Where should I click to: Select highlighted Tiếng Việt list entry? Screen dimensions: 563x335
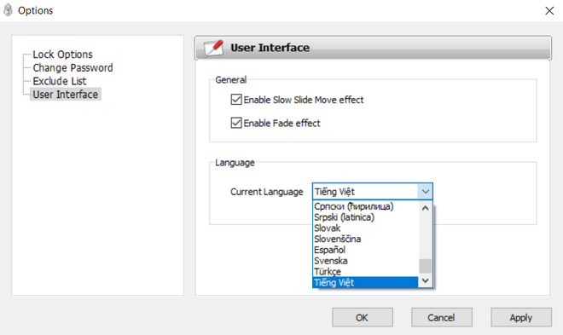[x=365, y=283]
